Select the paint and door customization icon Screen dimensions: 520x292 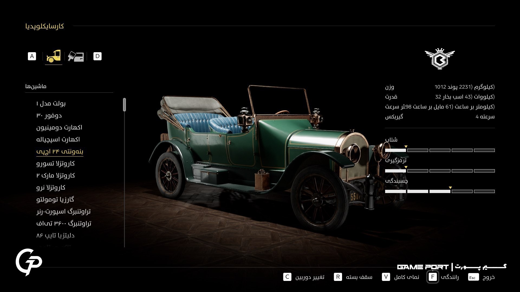(x=76, y=56)
